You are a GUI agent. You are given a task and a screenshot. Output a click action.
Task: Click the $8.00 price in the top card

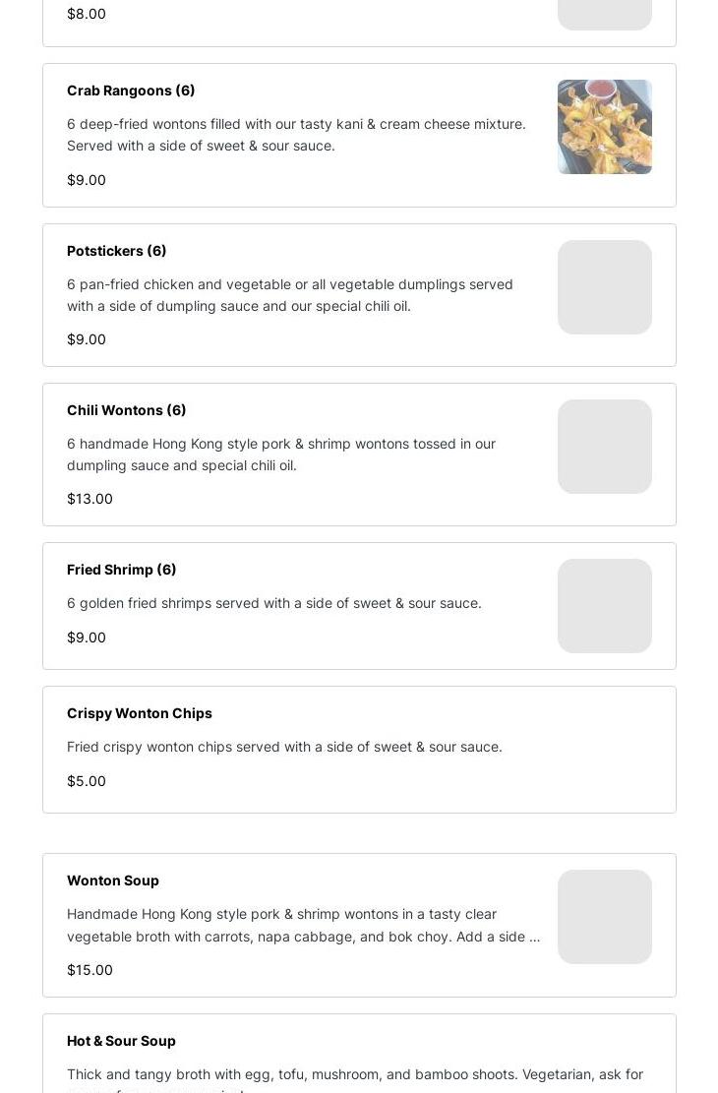(x=87, y=14)
